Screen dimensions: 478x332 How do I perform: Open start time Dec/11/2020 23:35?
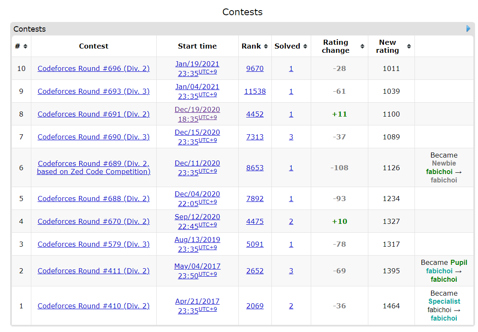click(197, 168)
